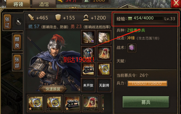Select the red cape equipment slot

point(104,53)
